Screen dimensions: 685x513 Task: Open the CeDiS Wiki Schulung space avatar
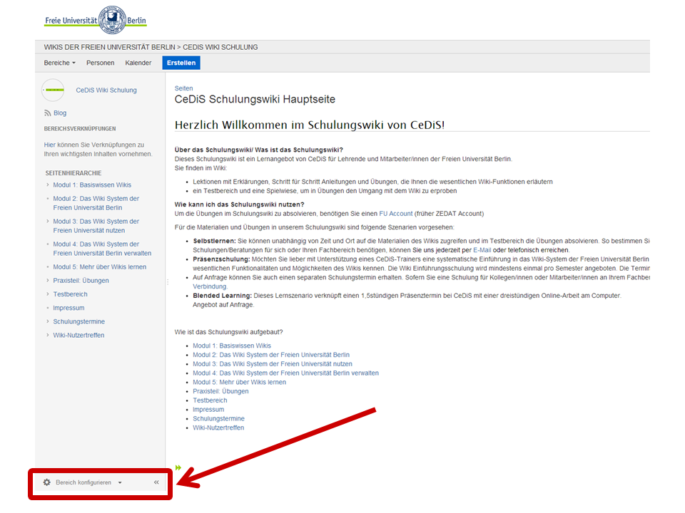pos(53,90)
